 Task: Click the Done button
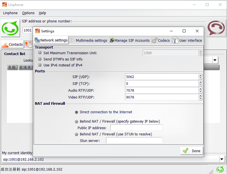click(x=191, y=151)
